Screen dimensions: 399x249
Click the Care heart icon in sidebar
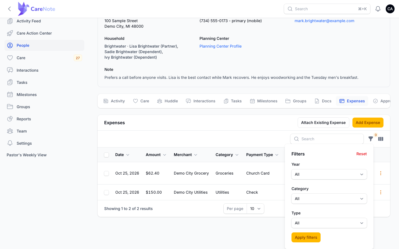(x=10, y=58)
